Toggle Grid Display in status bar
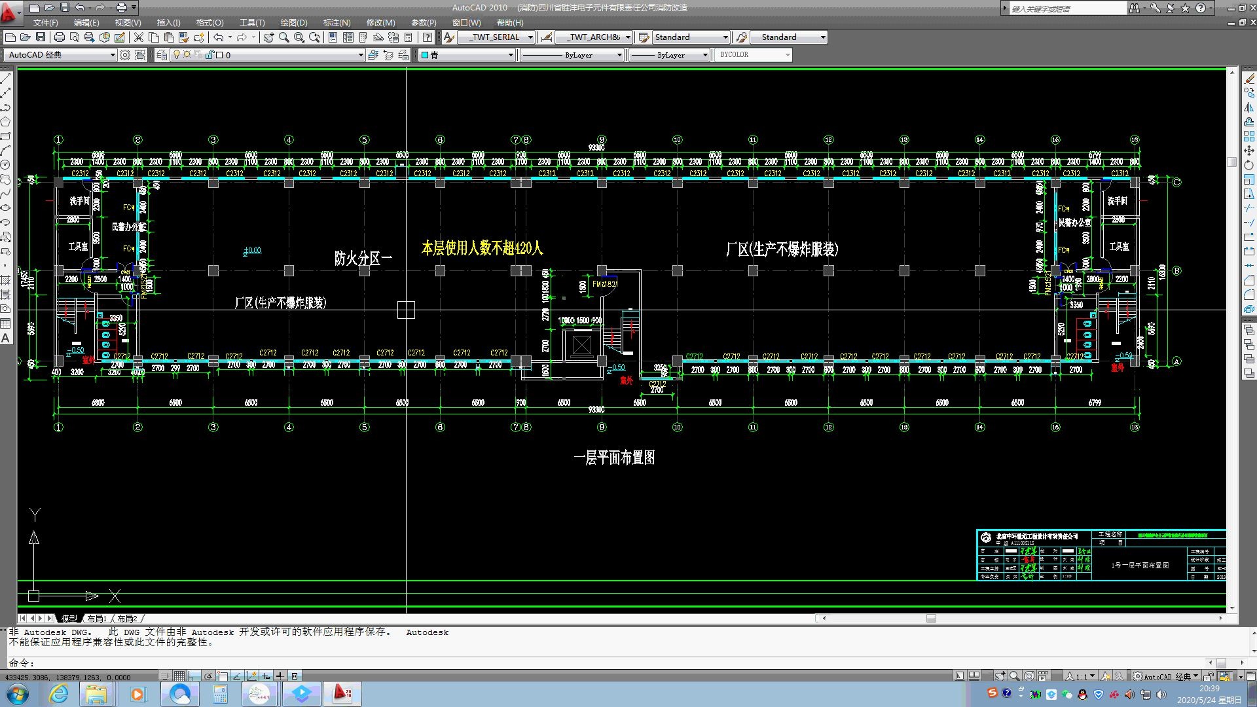This screenshot has width=1257, height=707. click(179, 676)
